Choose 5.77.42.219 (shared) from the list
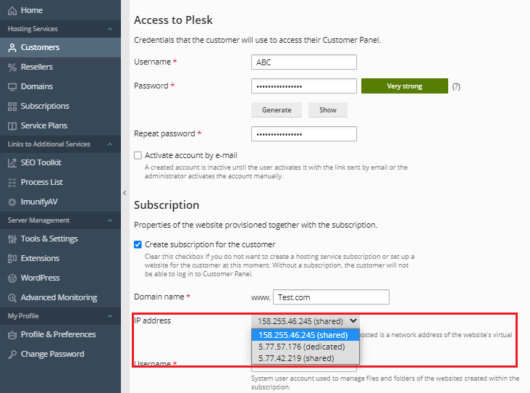 pos(296,358)
